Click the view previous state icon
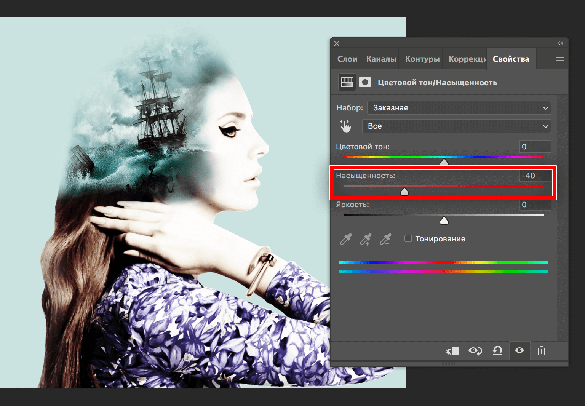The image size is (585, 406). pos(475,351)
